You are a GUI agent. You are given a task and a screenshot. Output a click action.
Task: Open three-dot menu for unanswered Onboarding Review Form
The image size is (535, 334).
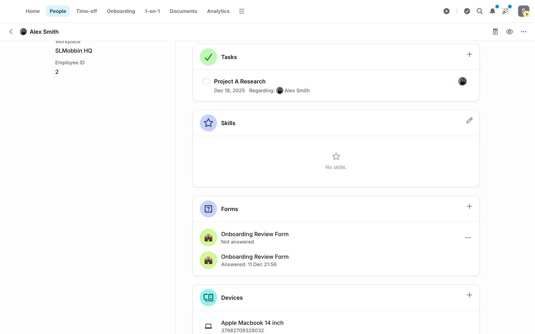468,238
